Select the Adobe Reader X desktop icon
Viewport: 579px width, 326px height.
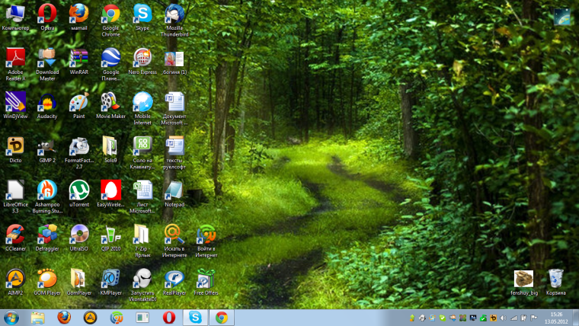pos(15,58)
